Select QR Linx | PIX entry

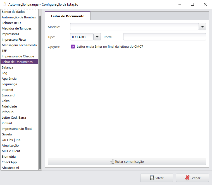(20, 140)
